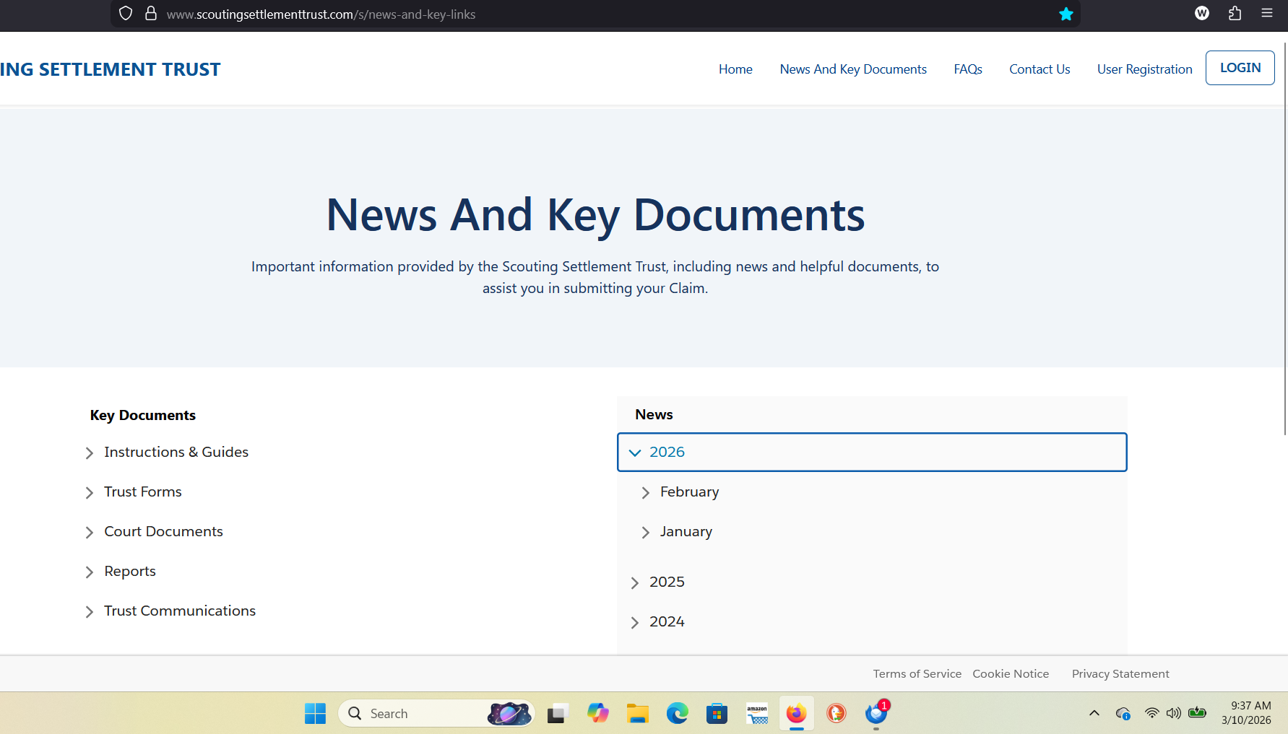
Task: Go to the FAQs page
Action: 967,69
